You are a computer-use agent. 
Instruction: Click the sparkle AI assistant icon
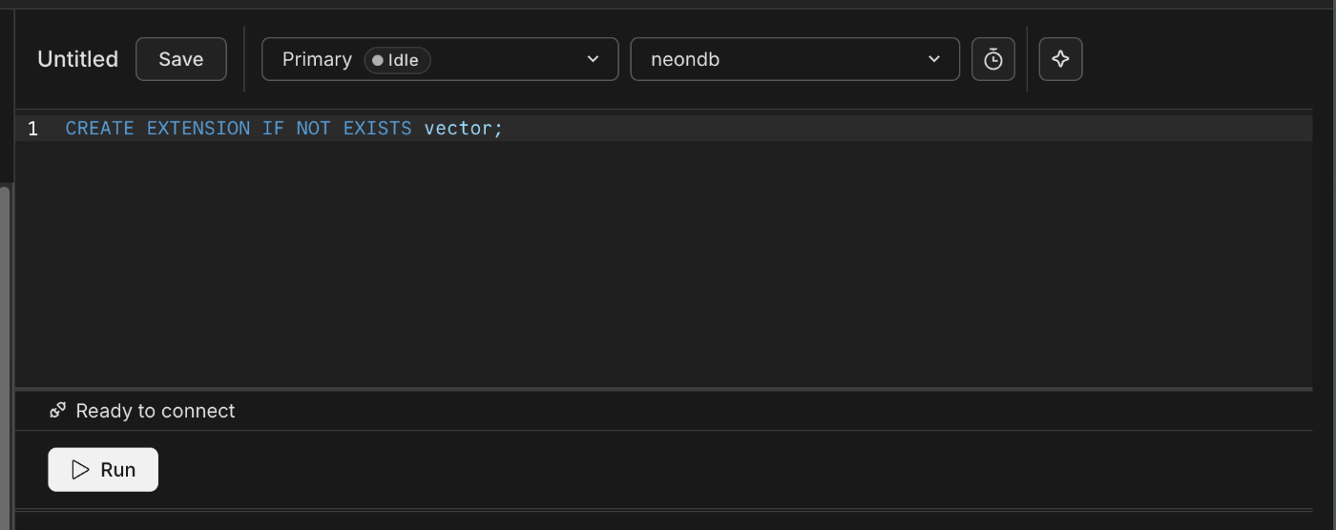tap(1060, 59)
